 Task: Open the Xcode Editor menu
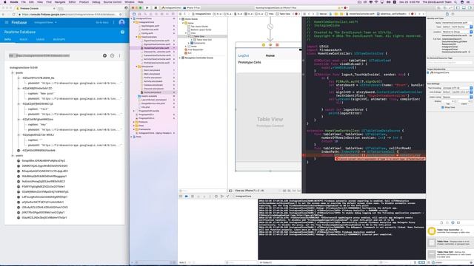(x=73, y=1)
